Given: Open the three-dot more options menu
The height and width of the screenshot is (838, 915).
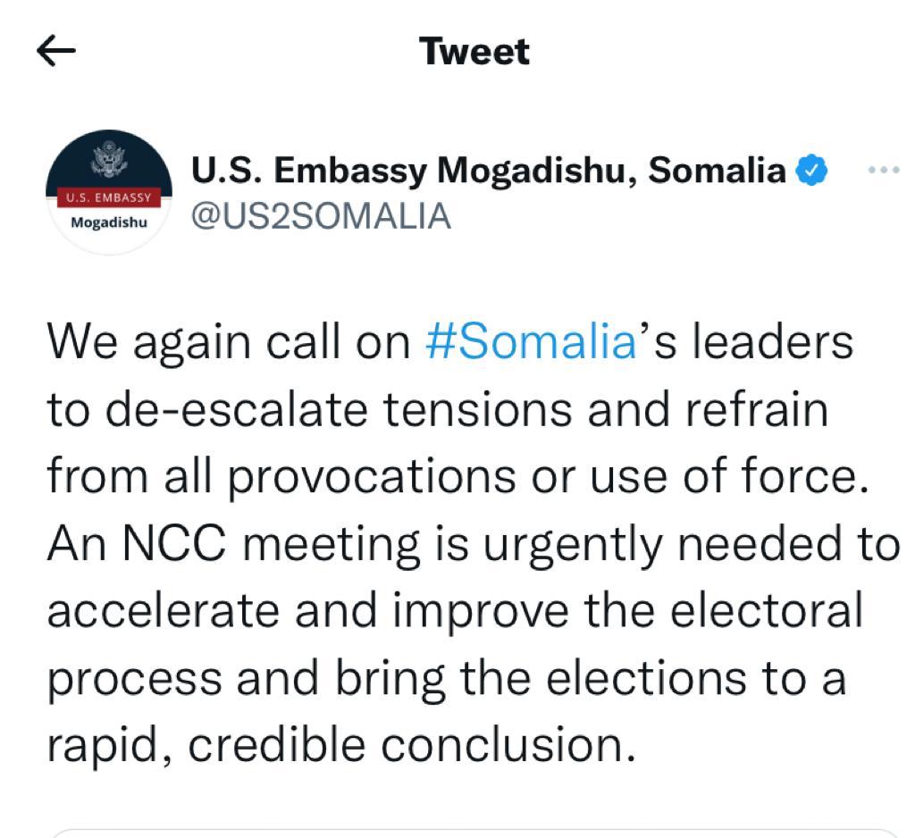Looking at the screenshot, I should coord(883,170).
